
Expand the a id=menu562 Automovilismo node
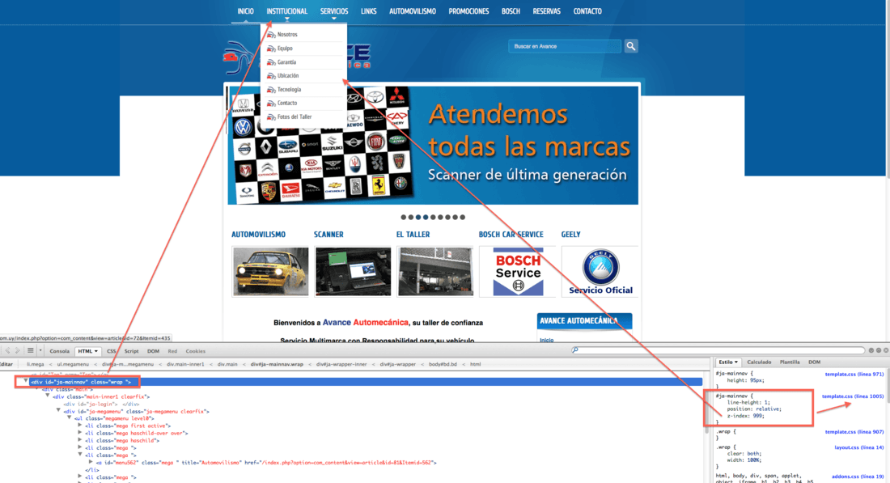[91, 462]
